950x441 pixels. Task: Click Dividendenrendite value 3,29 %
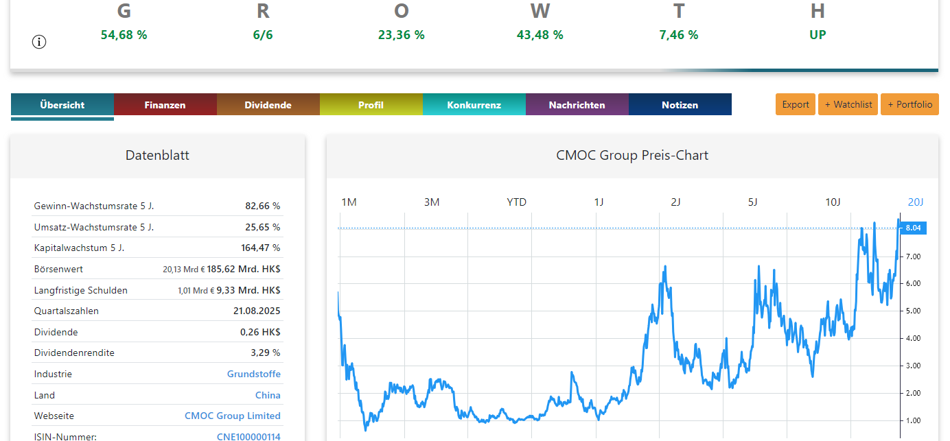(x=266, y=353)
